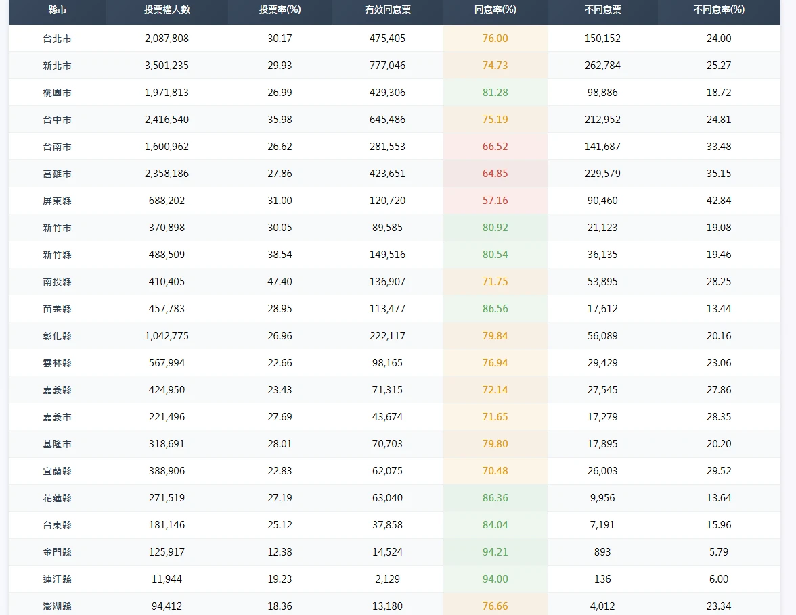Click the 新竹市 row name
The width and height of the screenshot is (796, 615).
tap(58, 228)
